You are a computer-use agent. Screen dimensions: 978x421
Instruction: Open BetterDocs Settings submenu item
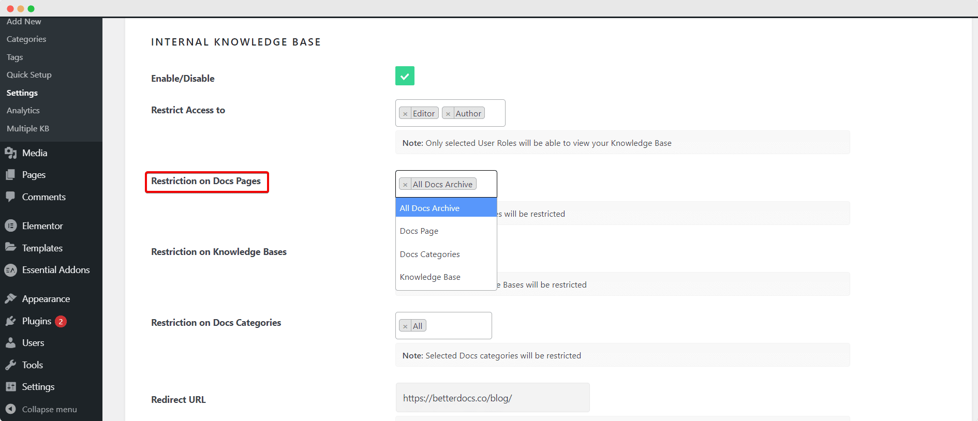[22, 93]
